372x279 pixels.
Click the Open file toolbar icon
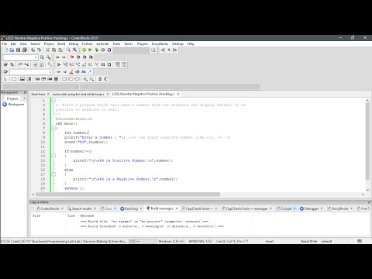point(12,50)
